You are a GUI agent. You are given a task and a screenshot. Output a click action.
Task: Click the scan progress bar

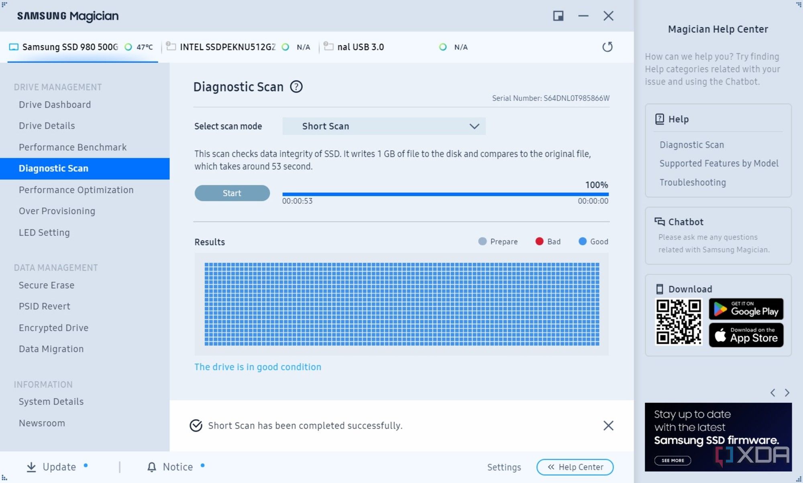tap(445, 194)
